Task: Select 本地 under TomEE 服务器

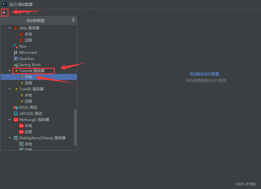Action: (39, 95)
